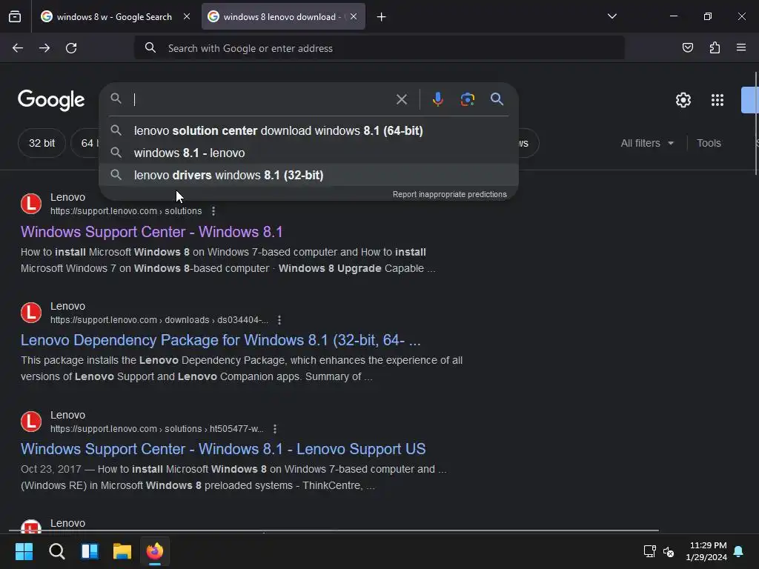
Task: Click Lenovo favicon of Dependency Package result
Action: [x=31, y=313]
